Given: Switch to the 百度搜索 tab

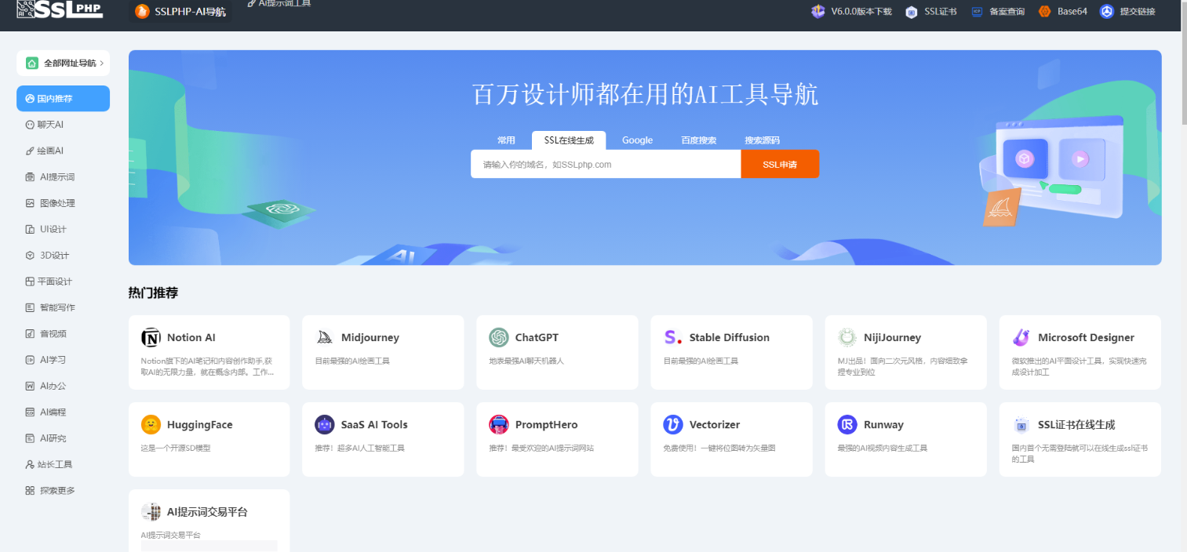Looking at the screenshot, I should [x=698, y=140].
